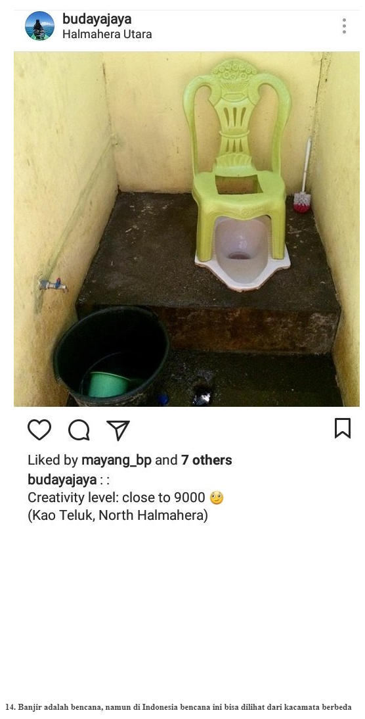The width and height of the screenshot is (365, 719).
Task: Save post with bookmark icon
Action: 343,429
